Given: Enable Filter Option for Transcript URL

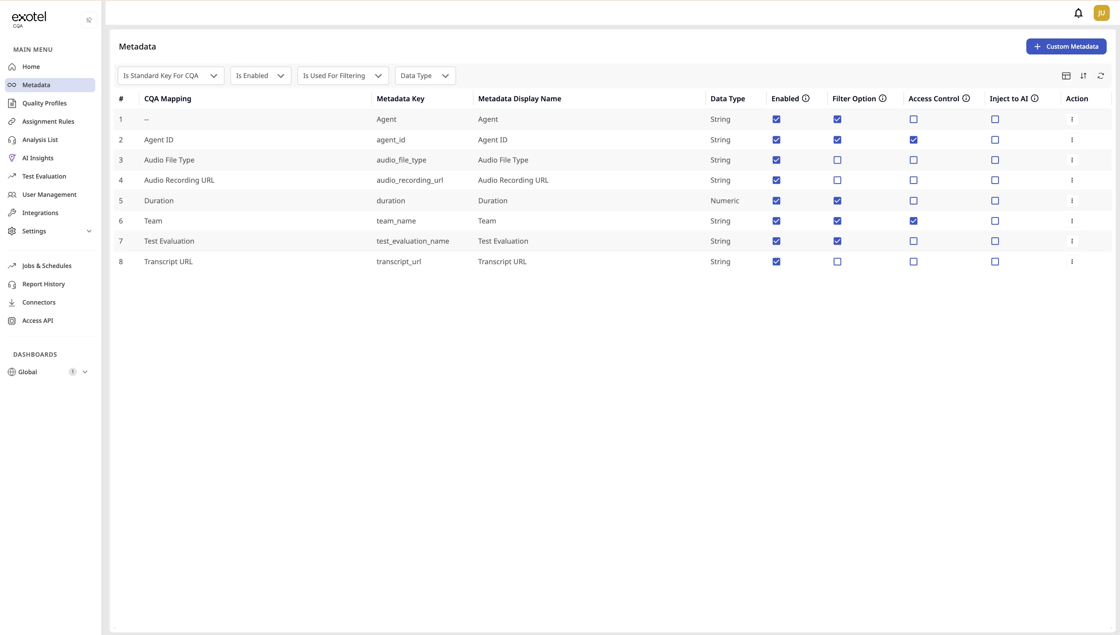Looking at the screenshot, I should pos(837,262).
